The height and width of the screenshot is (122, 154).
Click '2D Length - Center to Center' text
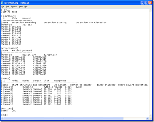click(73, 85)
